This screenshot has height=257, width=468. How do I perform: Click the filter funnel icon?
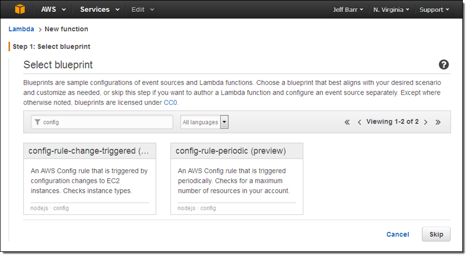(x=37, y=122)
